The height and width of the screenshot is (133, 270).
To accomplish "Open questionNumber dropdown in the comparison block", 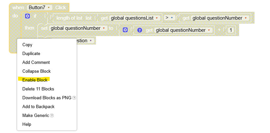I will [x=246, y=18].
